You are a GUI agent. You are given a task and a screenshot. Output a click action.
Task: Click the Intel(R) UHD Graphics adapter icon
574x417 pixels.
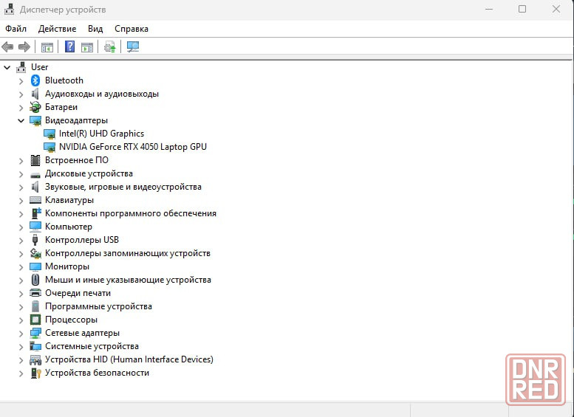point(49,134)
